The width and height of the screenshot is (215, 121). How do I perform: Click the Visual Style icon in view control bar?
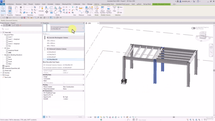[98, 117]
